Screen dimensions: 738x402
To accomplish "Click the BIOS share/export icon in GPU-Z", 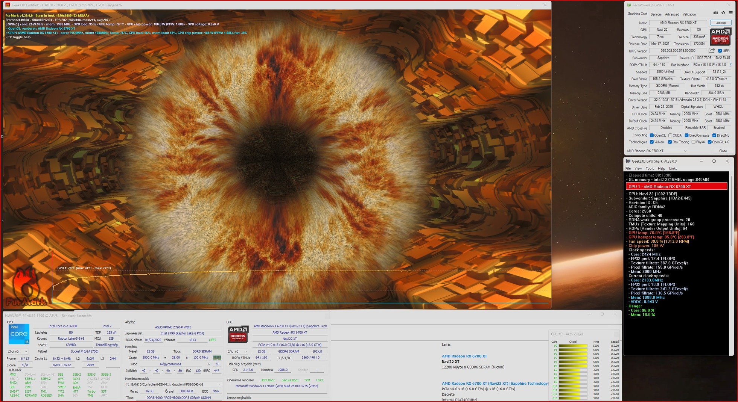I will pos(711,51).
